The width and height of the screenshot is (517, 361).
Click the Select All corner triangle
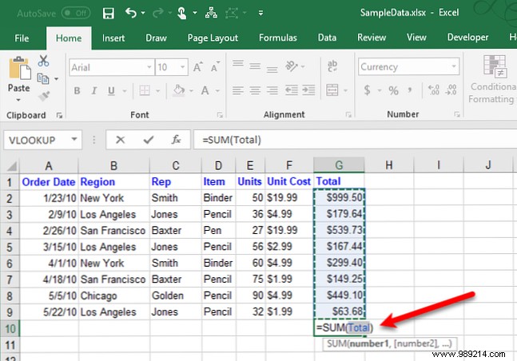(12, 165)
